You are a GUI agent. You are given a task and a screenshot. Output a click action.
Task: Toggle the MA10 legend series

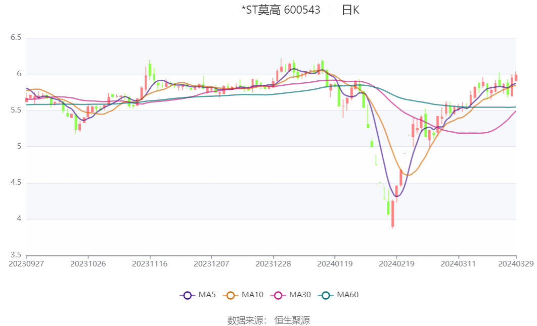[243, 295]
